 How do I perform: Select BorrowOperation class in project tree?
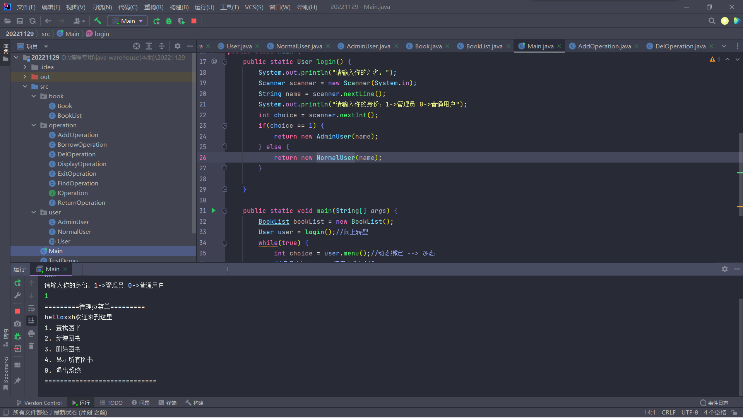click(82, 144)
